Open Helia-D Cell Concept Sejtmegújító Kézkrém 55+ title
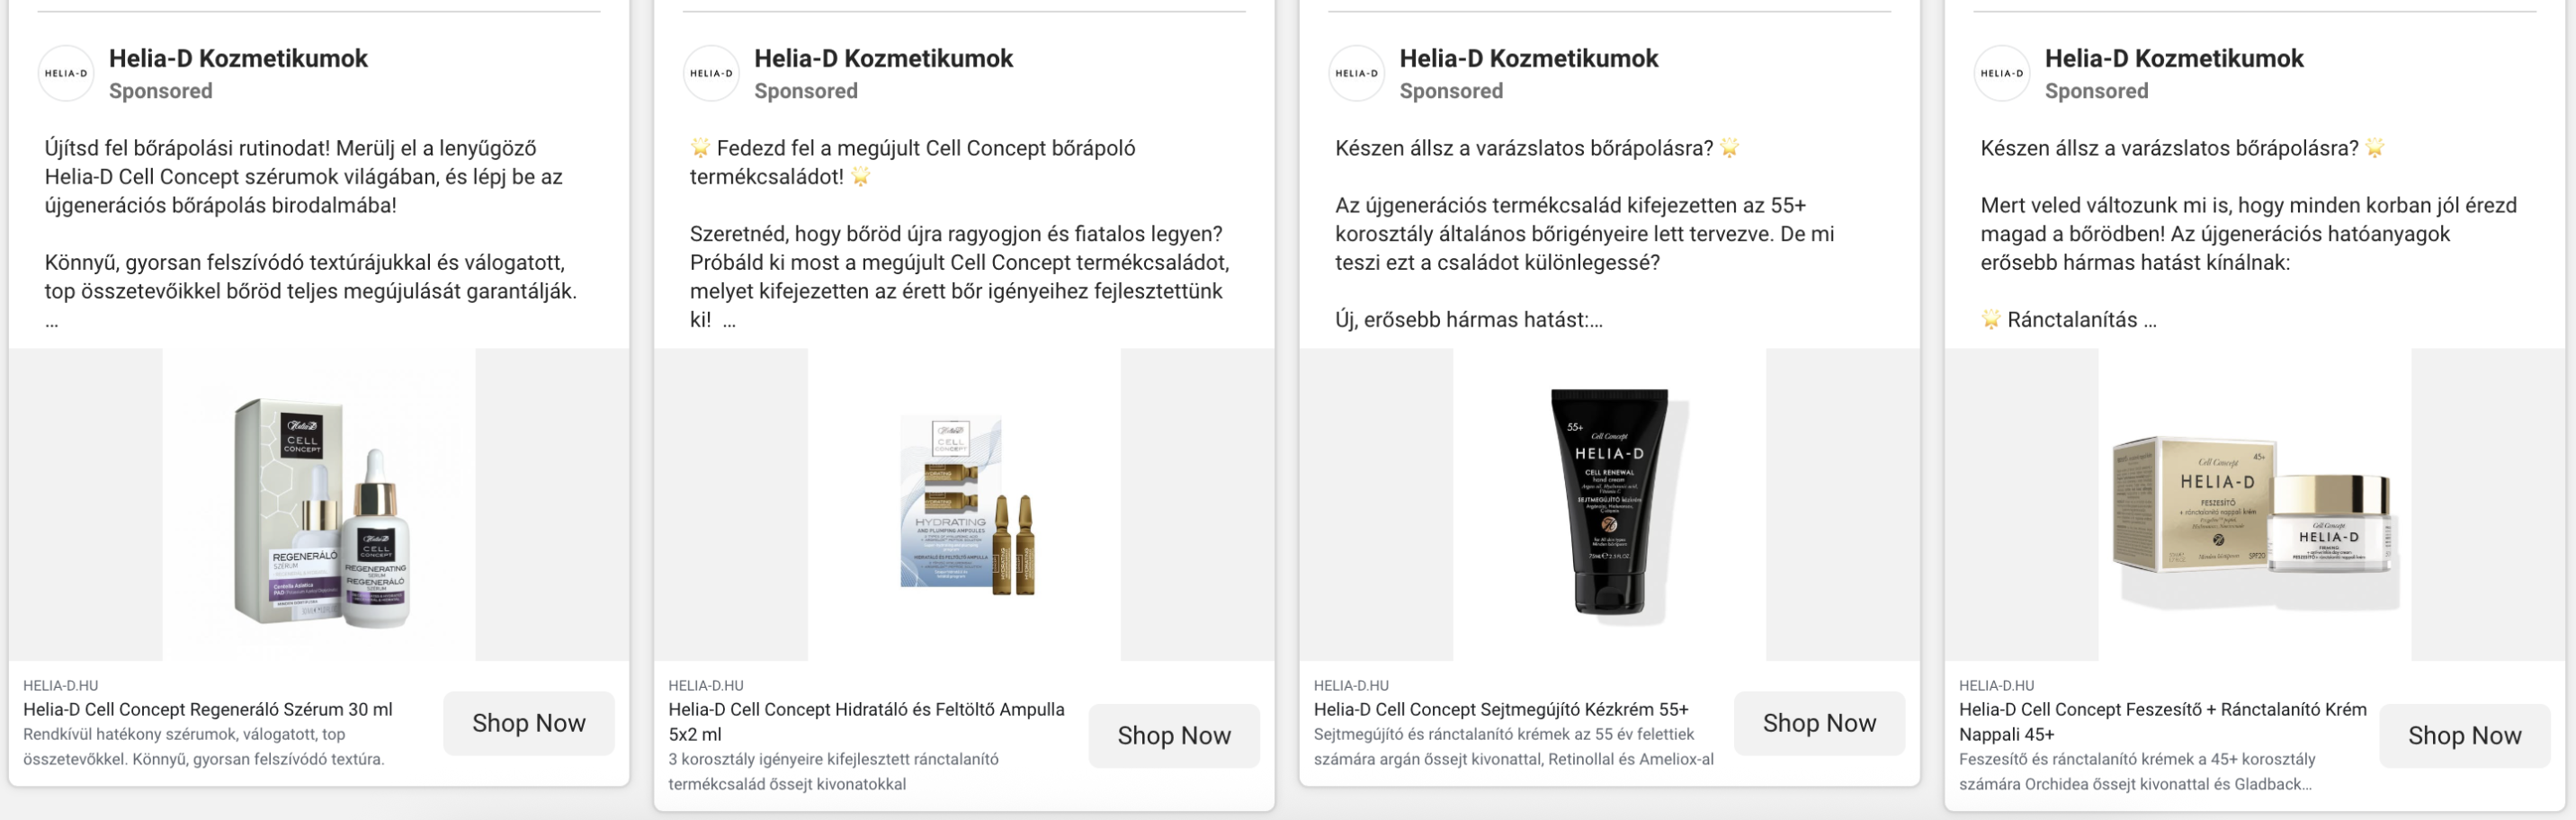Viewport: 2576px width, 820px height. click(1501, 709)
